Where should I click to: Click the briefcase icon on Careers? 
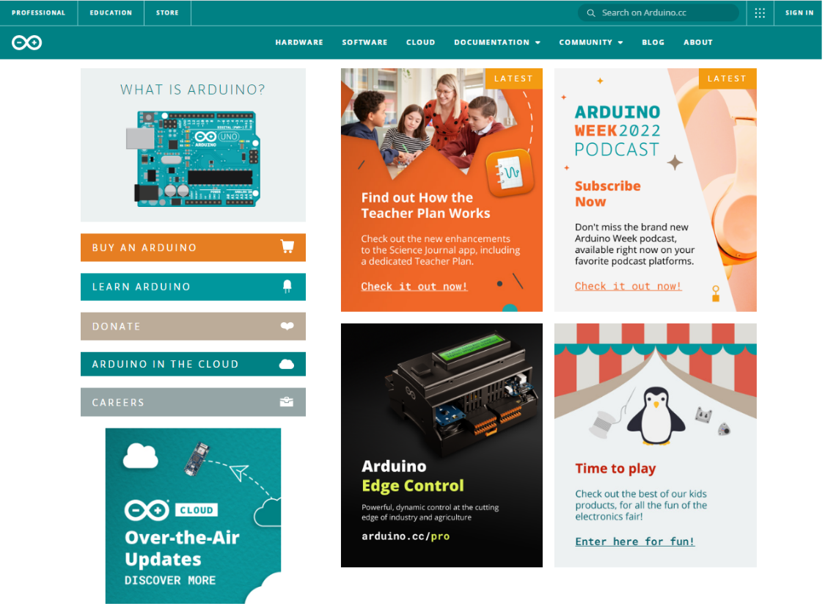click(x=287, y=402)
